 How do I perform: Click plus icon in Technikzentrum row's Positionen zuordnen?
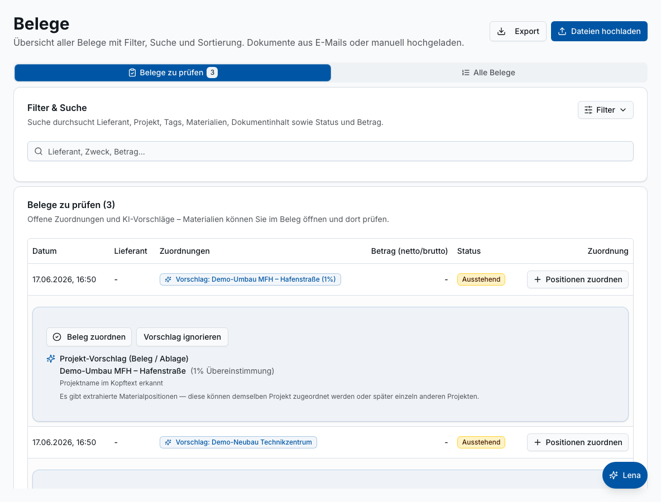click(x=538, y=442)
